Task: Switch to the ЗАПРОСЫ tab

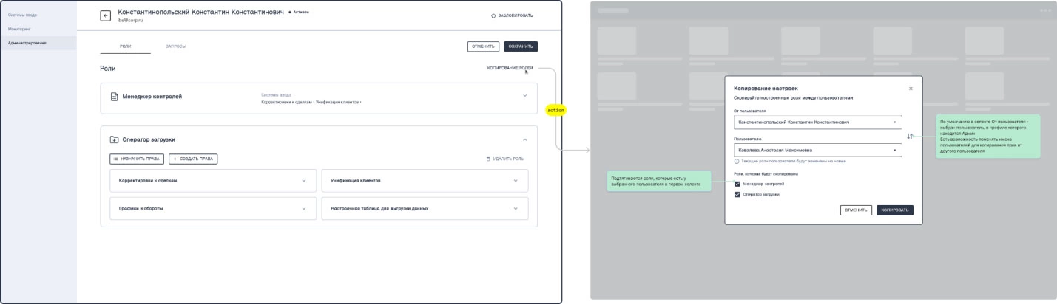Action: point(176,46)
